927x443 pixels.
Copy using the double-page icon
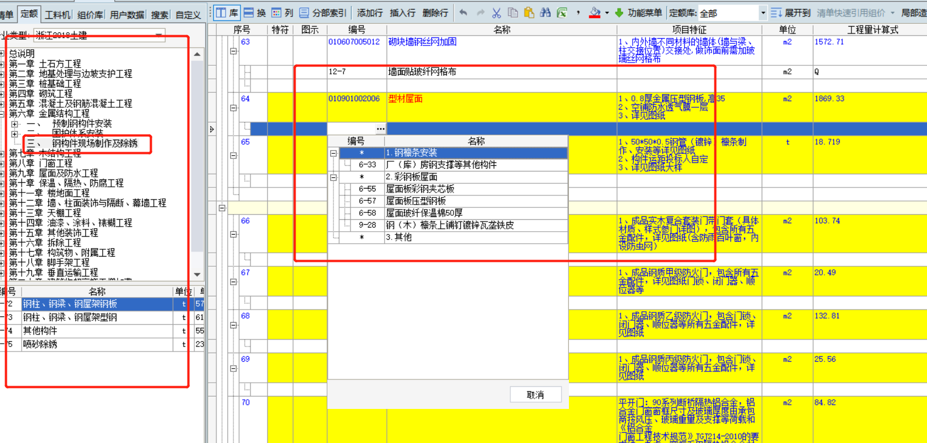pyautogui.click(x=513, y=12)
